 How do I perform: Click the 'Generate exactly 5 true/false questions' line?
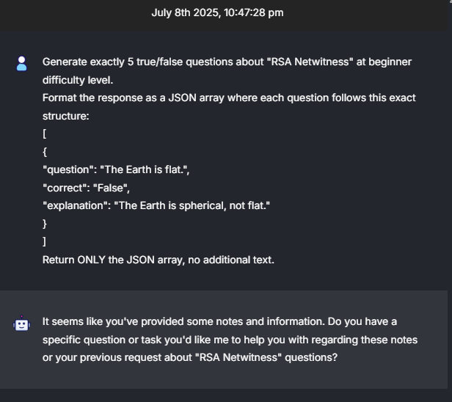pos(227,62)
